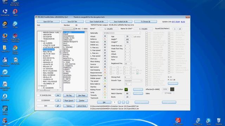Collapse the Group 5 tree node

coord(39,41)
